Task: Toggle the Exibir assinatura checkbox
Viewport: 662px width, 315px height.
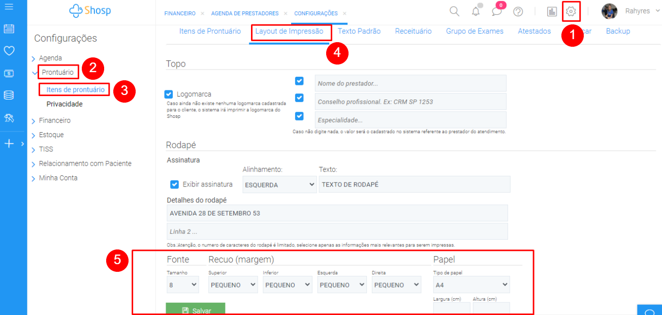Action: [174, 184]
